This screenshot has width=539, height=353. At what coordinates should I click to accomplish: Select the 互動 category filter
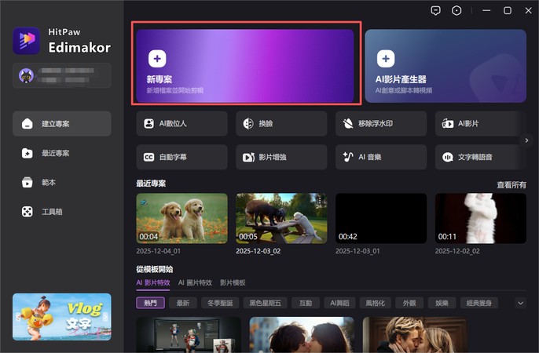click(x=306, y=303)
